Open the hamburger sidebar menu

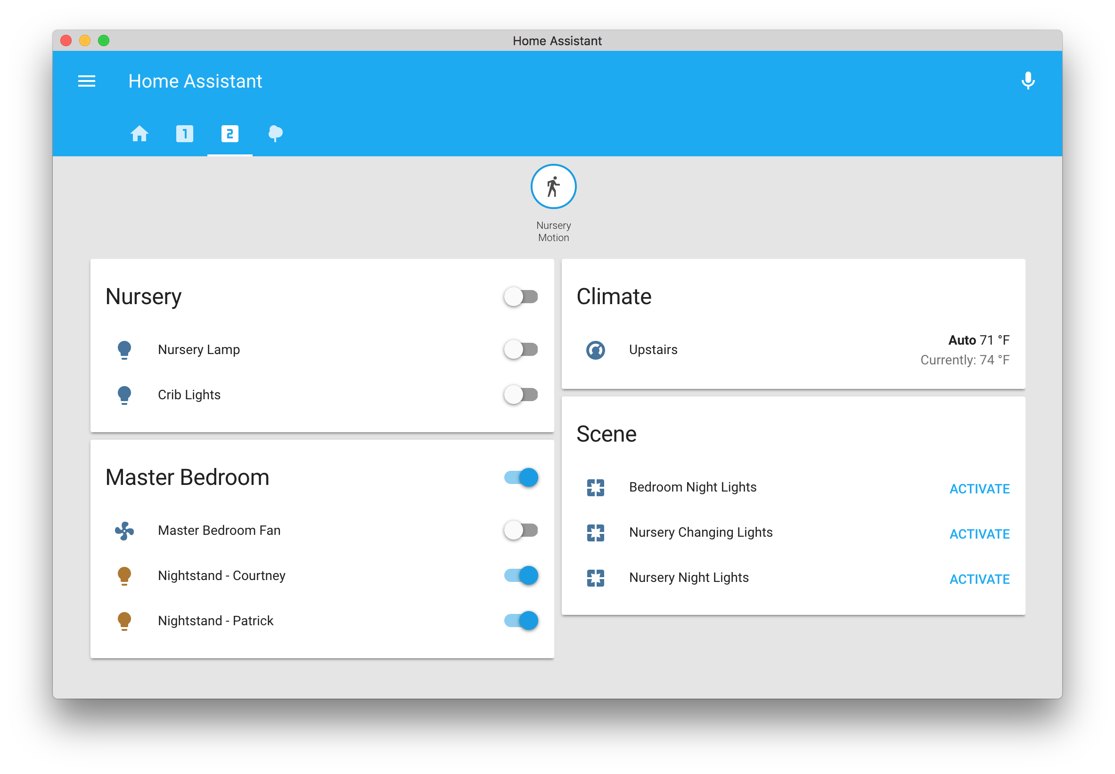click(x=86, y=81)
